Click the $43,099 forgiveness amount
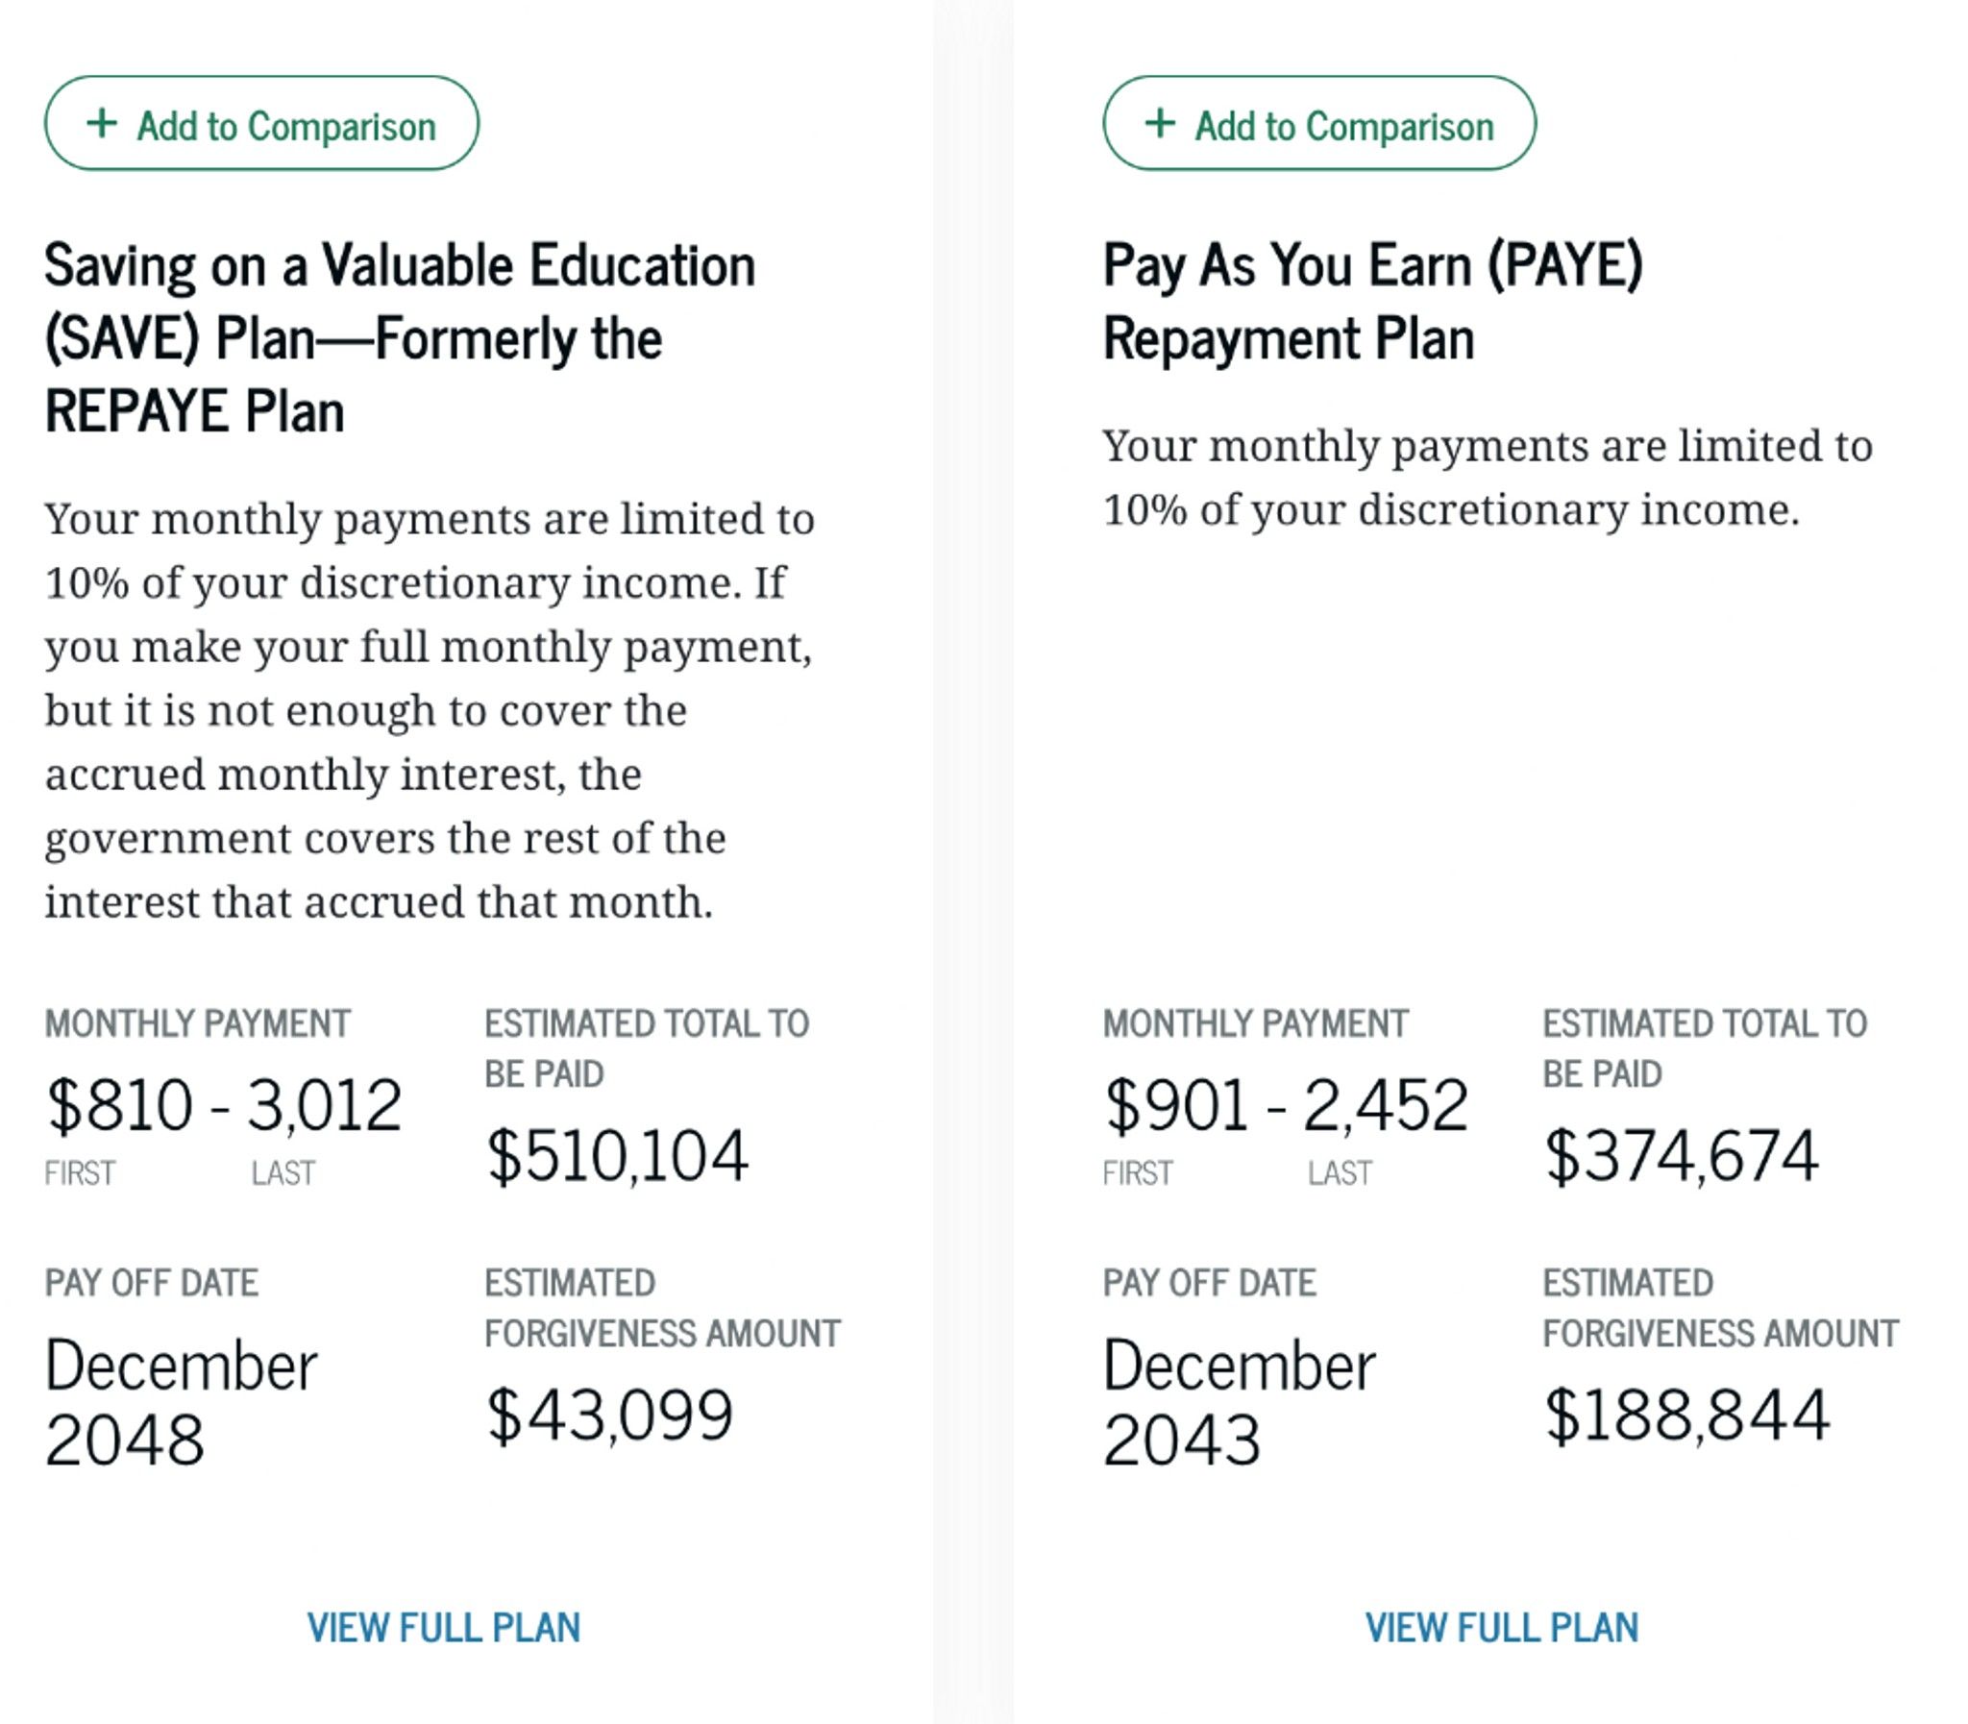Viewport: 1968px width, 1724px height. coord(610,1416)
